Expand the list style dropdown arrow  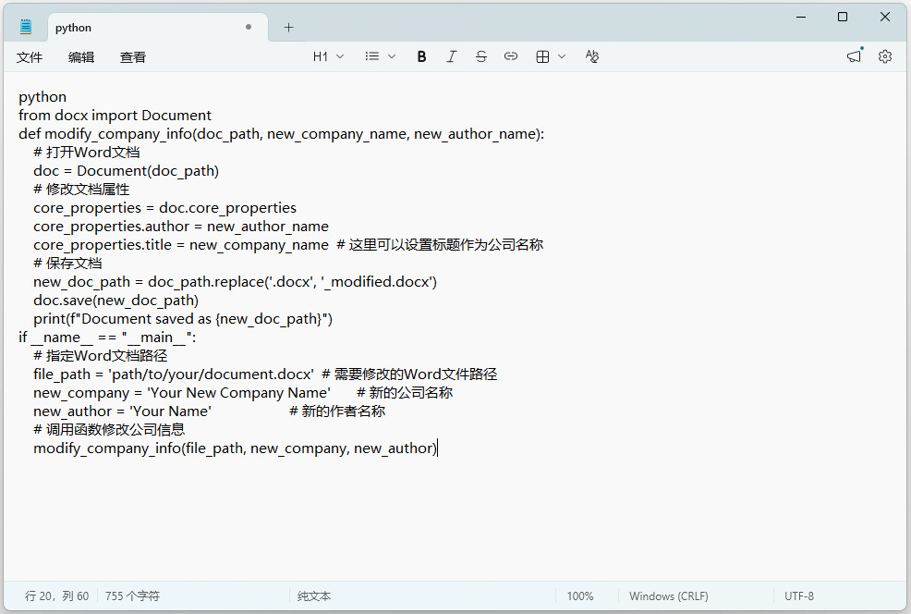pos(392,56)
